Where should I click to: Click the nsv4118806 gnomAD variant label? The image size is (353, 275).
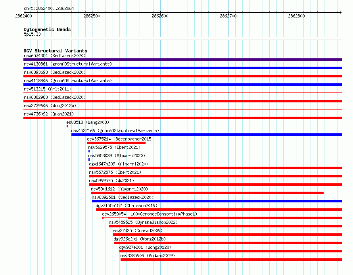click(x=68, y=81)
